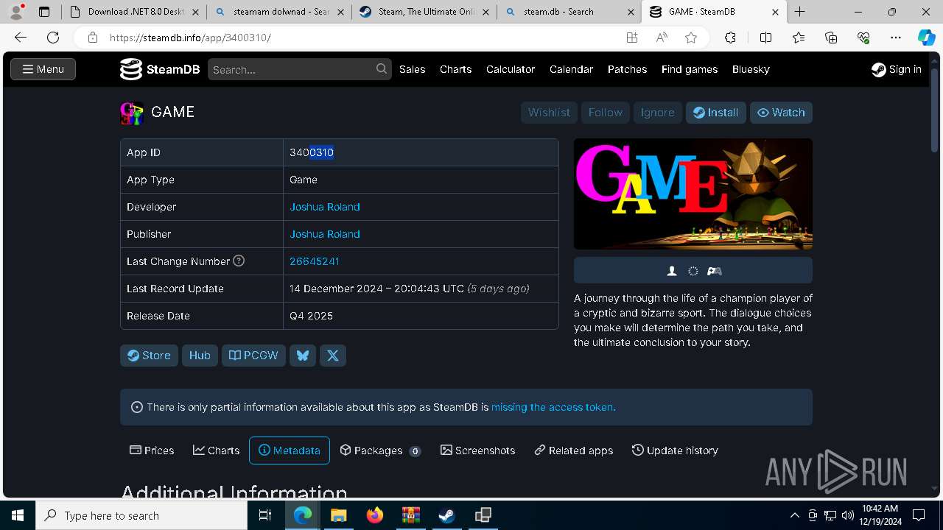The height and width of the screenshot is (530, 943).
Task: Refresh the page
Action: pyautogui.click(x=53, y=38)
